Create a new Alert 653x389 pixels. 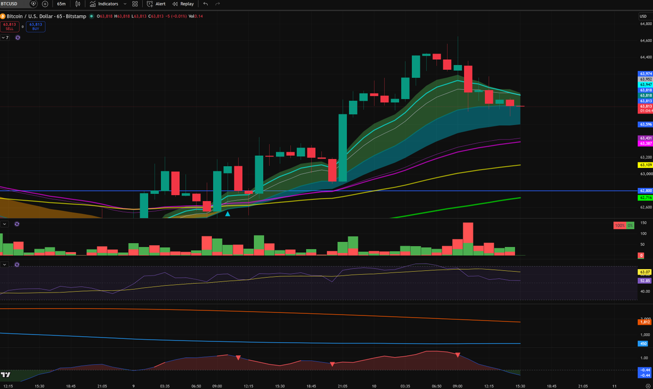tap(156, 4)
